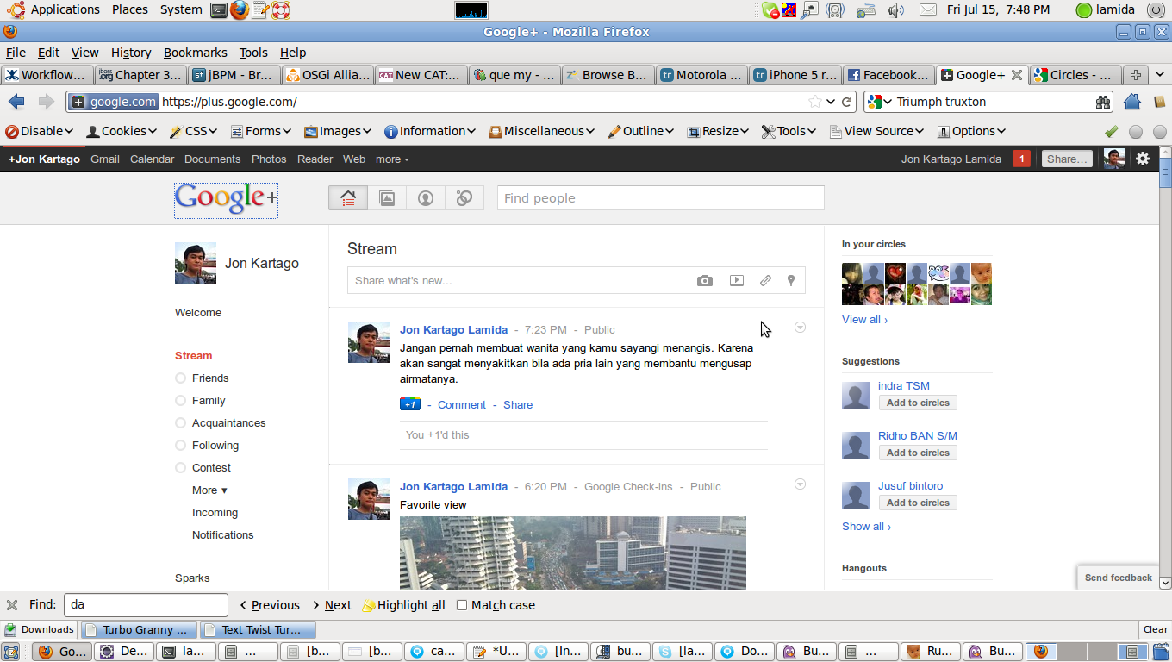Open the Tools menu in Firefox menu bar
The height and width of the screenshot is (662, 1172).
tap(253, 53)
